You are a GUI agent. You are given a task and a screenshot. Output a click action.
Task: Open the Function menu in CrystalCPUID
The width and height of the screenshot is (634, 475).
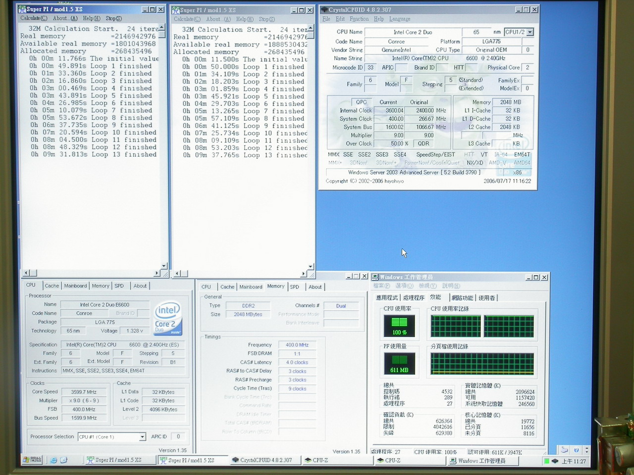359,19
